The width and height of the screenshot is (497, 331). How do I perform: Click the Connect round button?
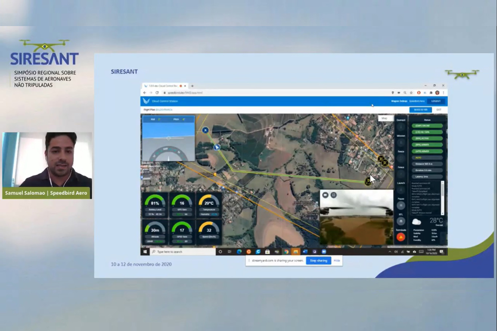point(401,127)
